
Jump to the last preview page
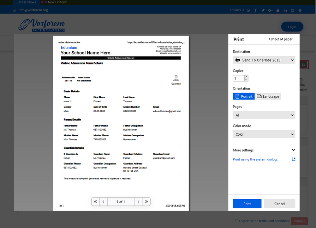tap(146, 202)
